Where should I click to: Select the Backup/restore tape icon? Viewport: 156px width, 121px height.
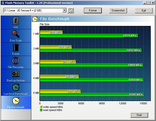click(16, 74)
